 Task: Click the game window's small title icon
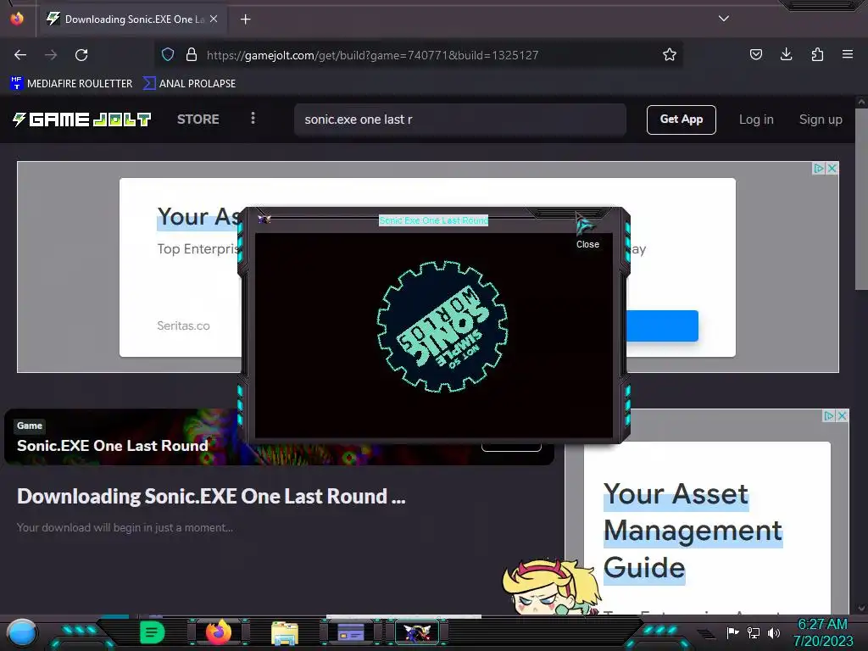(x=264, y=220)
